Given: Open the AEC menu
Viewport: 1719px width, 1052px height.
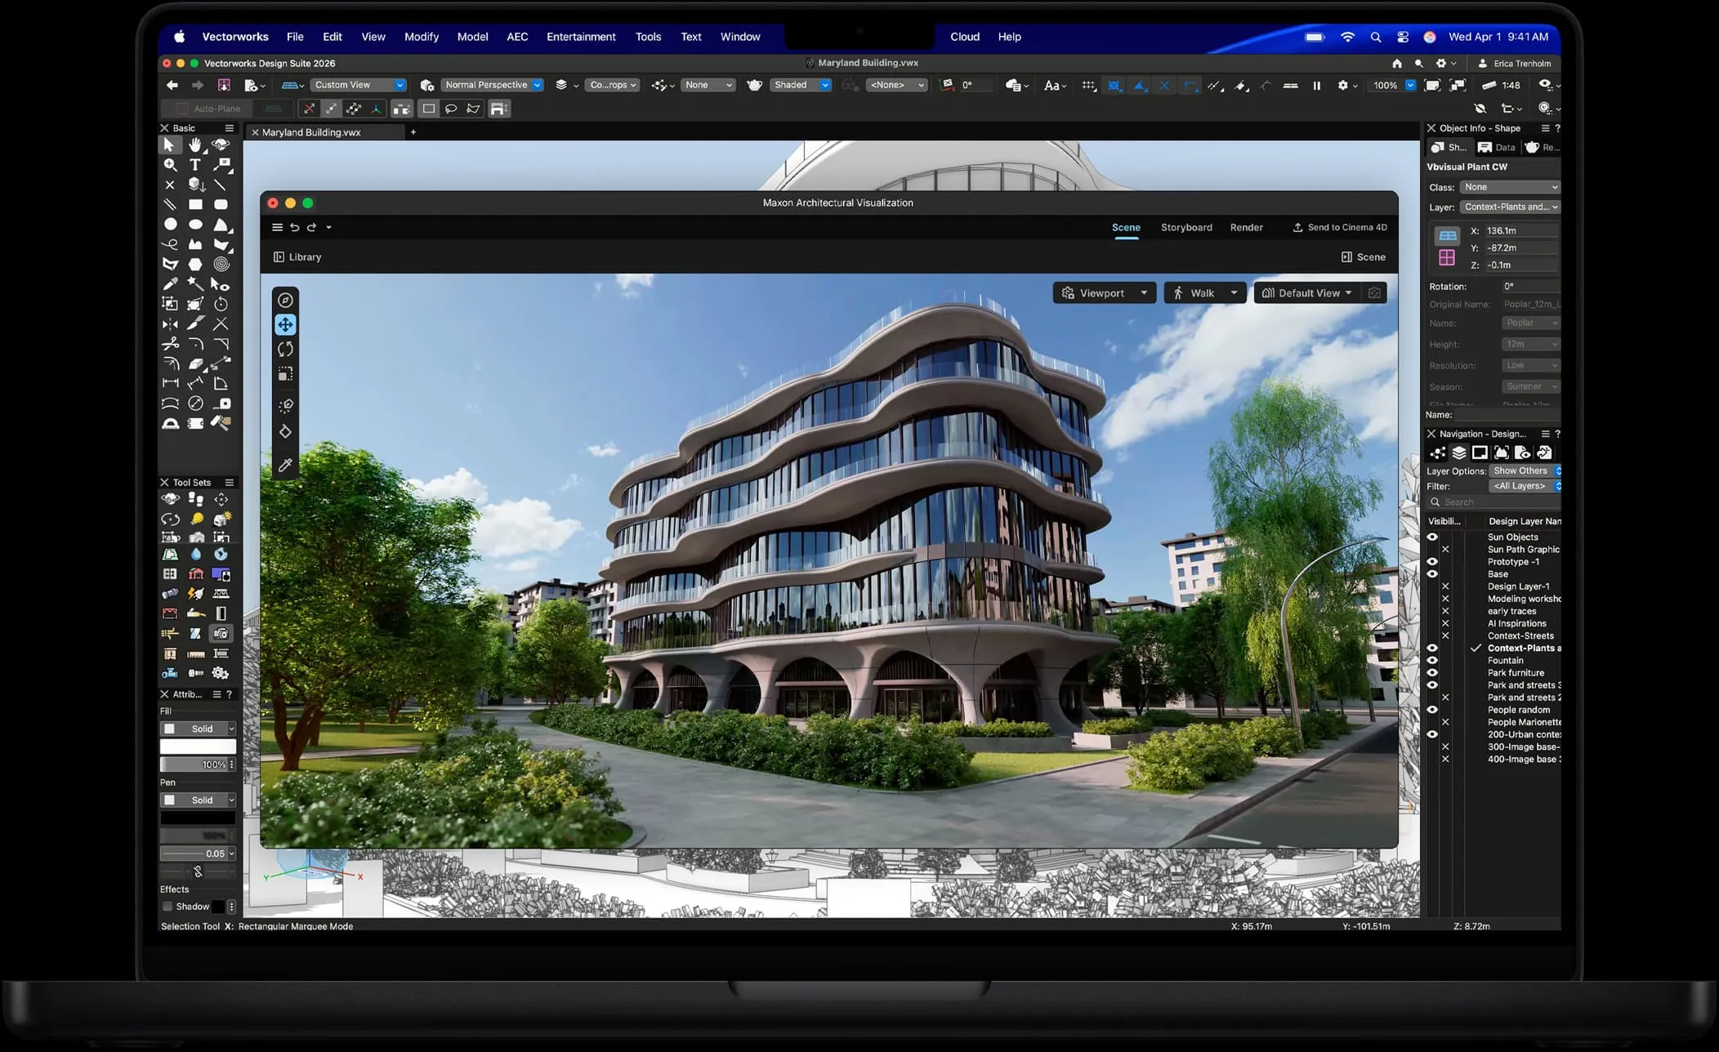Looking at the screenshot, I should 516,37.
